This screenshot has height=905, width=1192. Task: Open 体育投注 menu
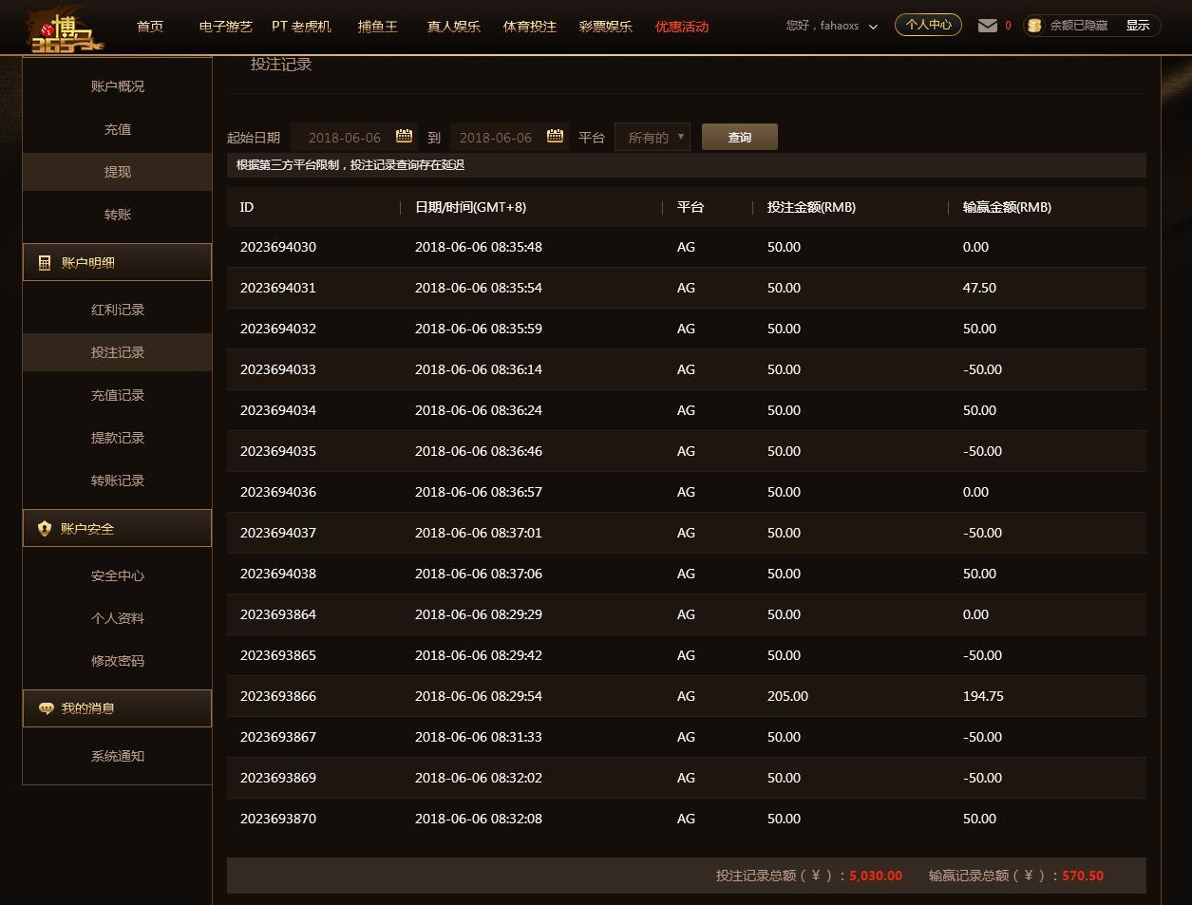pos(530,27)
